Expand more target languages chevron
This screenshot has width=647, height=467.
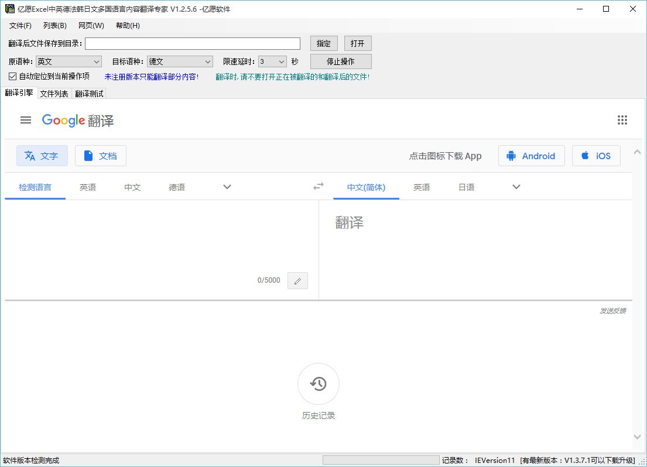(516, 187)
